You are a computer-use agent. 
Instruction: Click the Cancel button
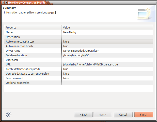coord(123,115)
